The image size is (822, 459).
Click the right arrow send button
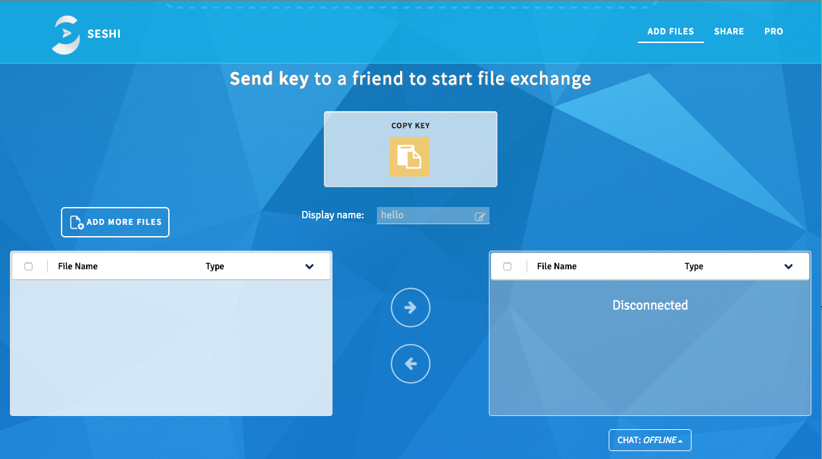[411, 308]
